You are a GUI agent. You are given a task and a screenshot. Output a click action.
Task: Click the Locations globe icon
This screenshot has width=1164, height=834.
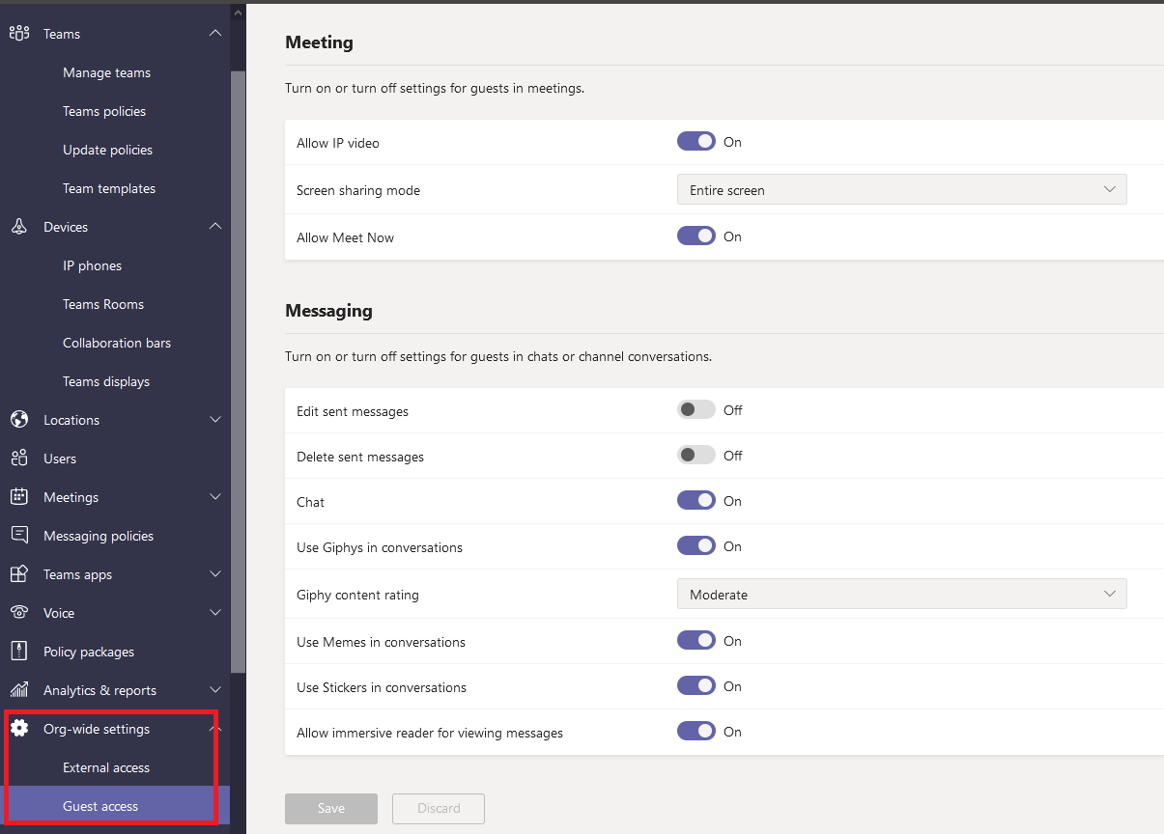tap(19, 420)
